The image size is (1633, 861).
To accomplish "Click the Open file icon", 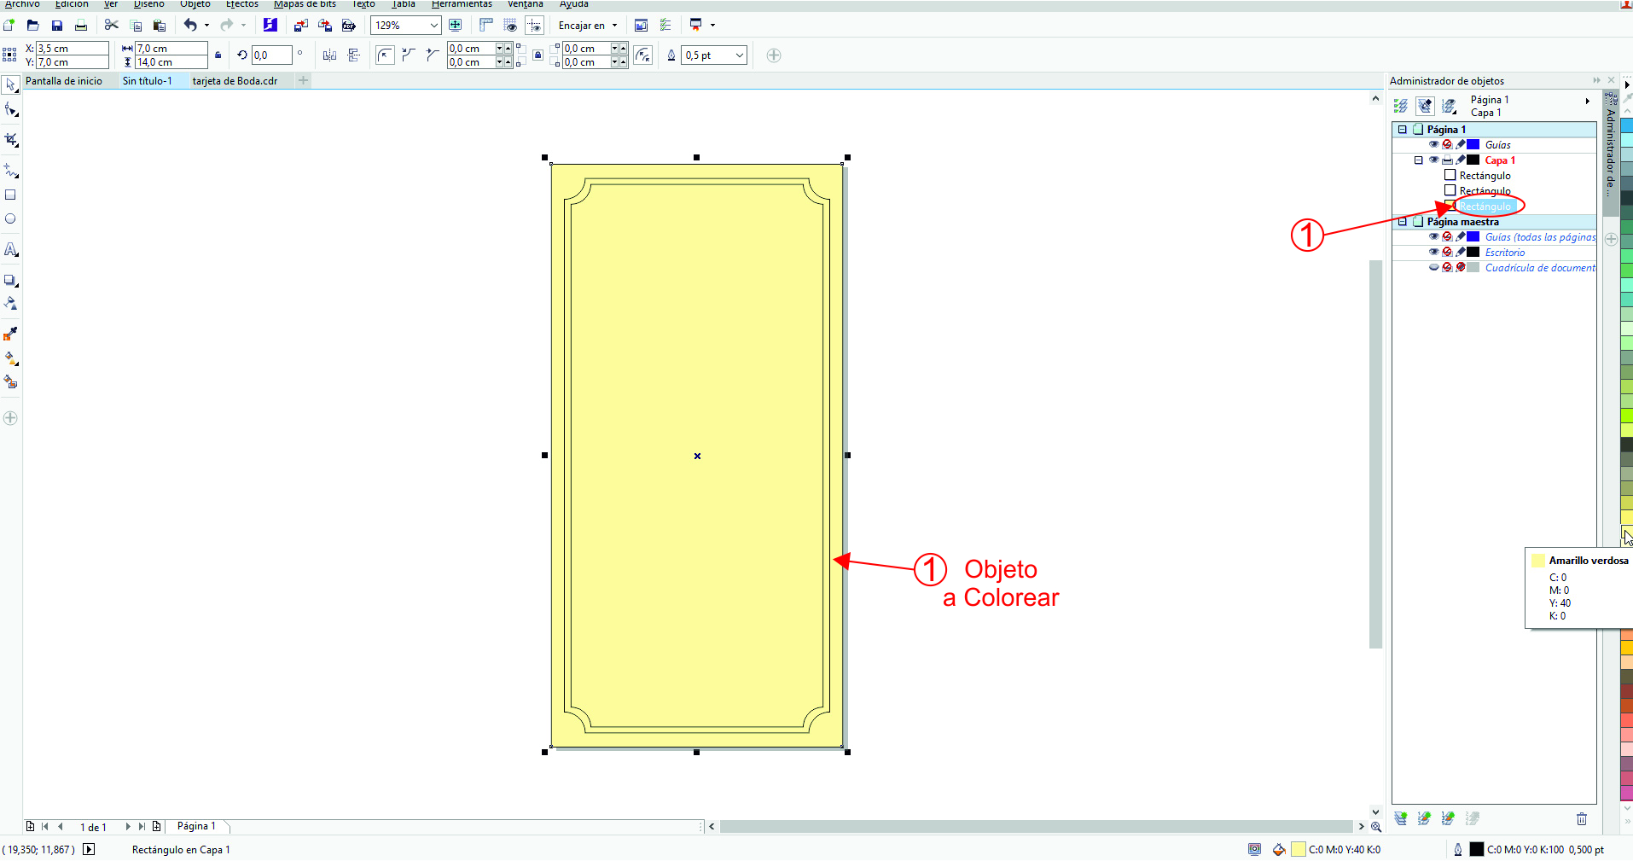I will click(33, 26).
